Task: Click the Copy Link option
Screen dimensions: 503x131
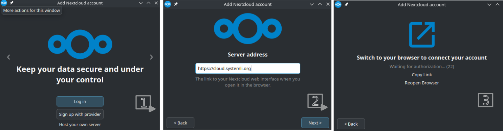Action: click(x=422, y=75)
